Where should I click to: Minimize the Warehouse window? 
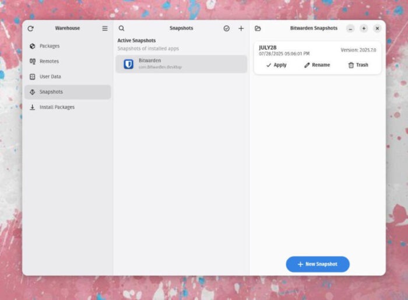(x=350, y=29)
